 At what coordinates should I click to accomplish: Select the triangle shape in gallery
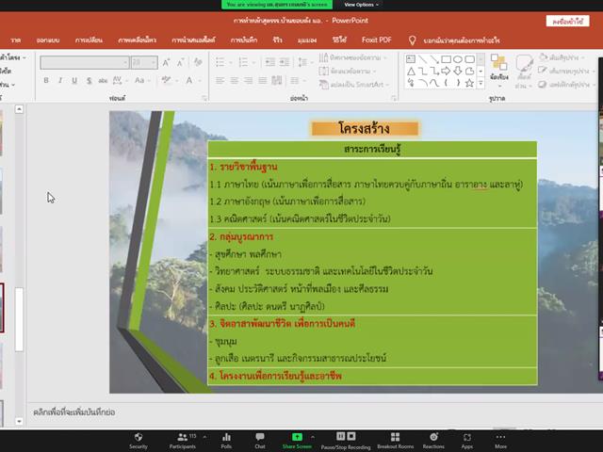pos(411,72)
